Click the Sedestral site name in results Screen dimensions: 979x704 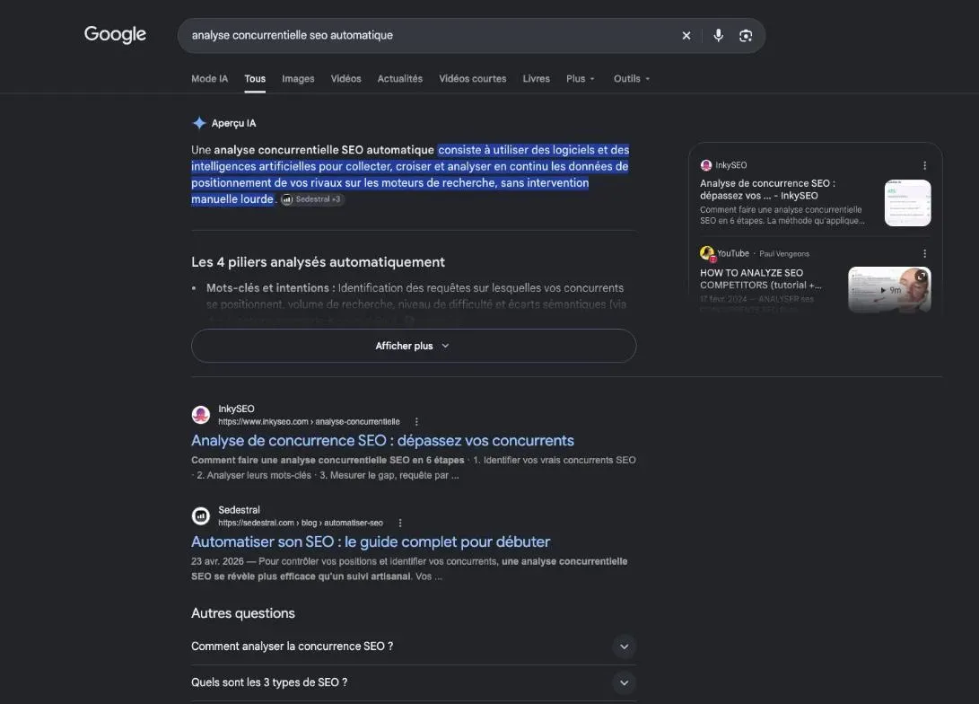[x=239, y=510]
